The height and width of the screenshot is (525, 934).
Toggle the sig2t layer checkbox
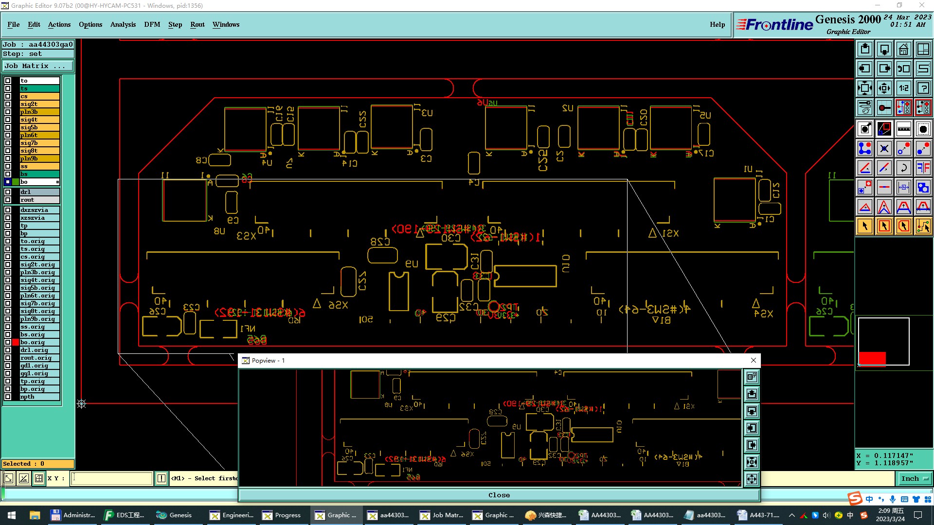[8, 104]
